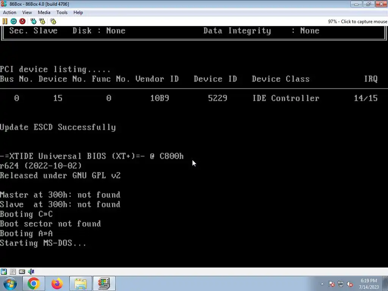Viewport: 388px width, 291px height.
Task: Open the Tools menu
Action: [x=62, y=13]
